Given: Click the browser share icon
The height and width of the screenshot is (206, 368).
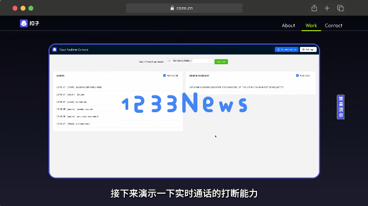Looking at the screenshot, I should [x=314, y=8].
